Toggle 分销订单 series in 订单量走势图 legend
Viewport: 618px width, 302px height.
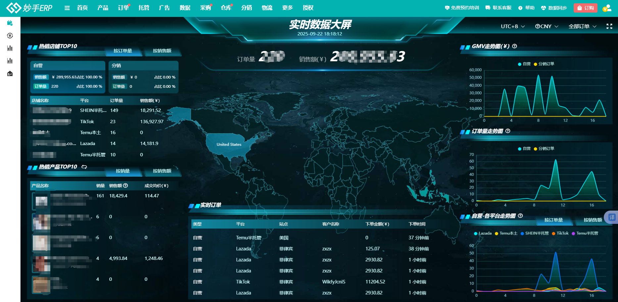(544, 149)
